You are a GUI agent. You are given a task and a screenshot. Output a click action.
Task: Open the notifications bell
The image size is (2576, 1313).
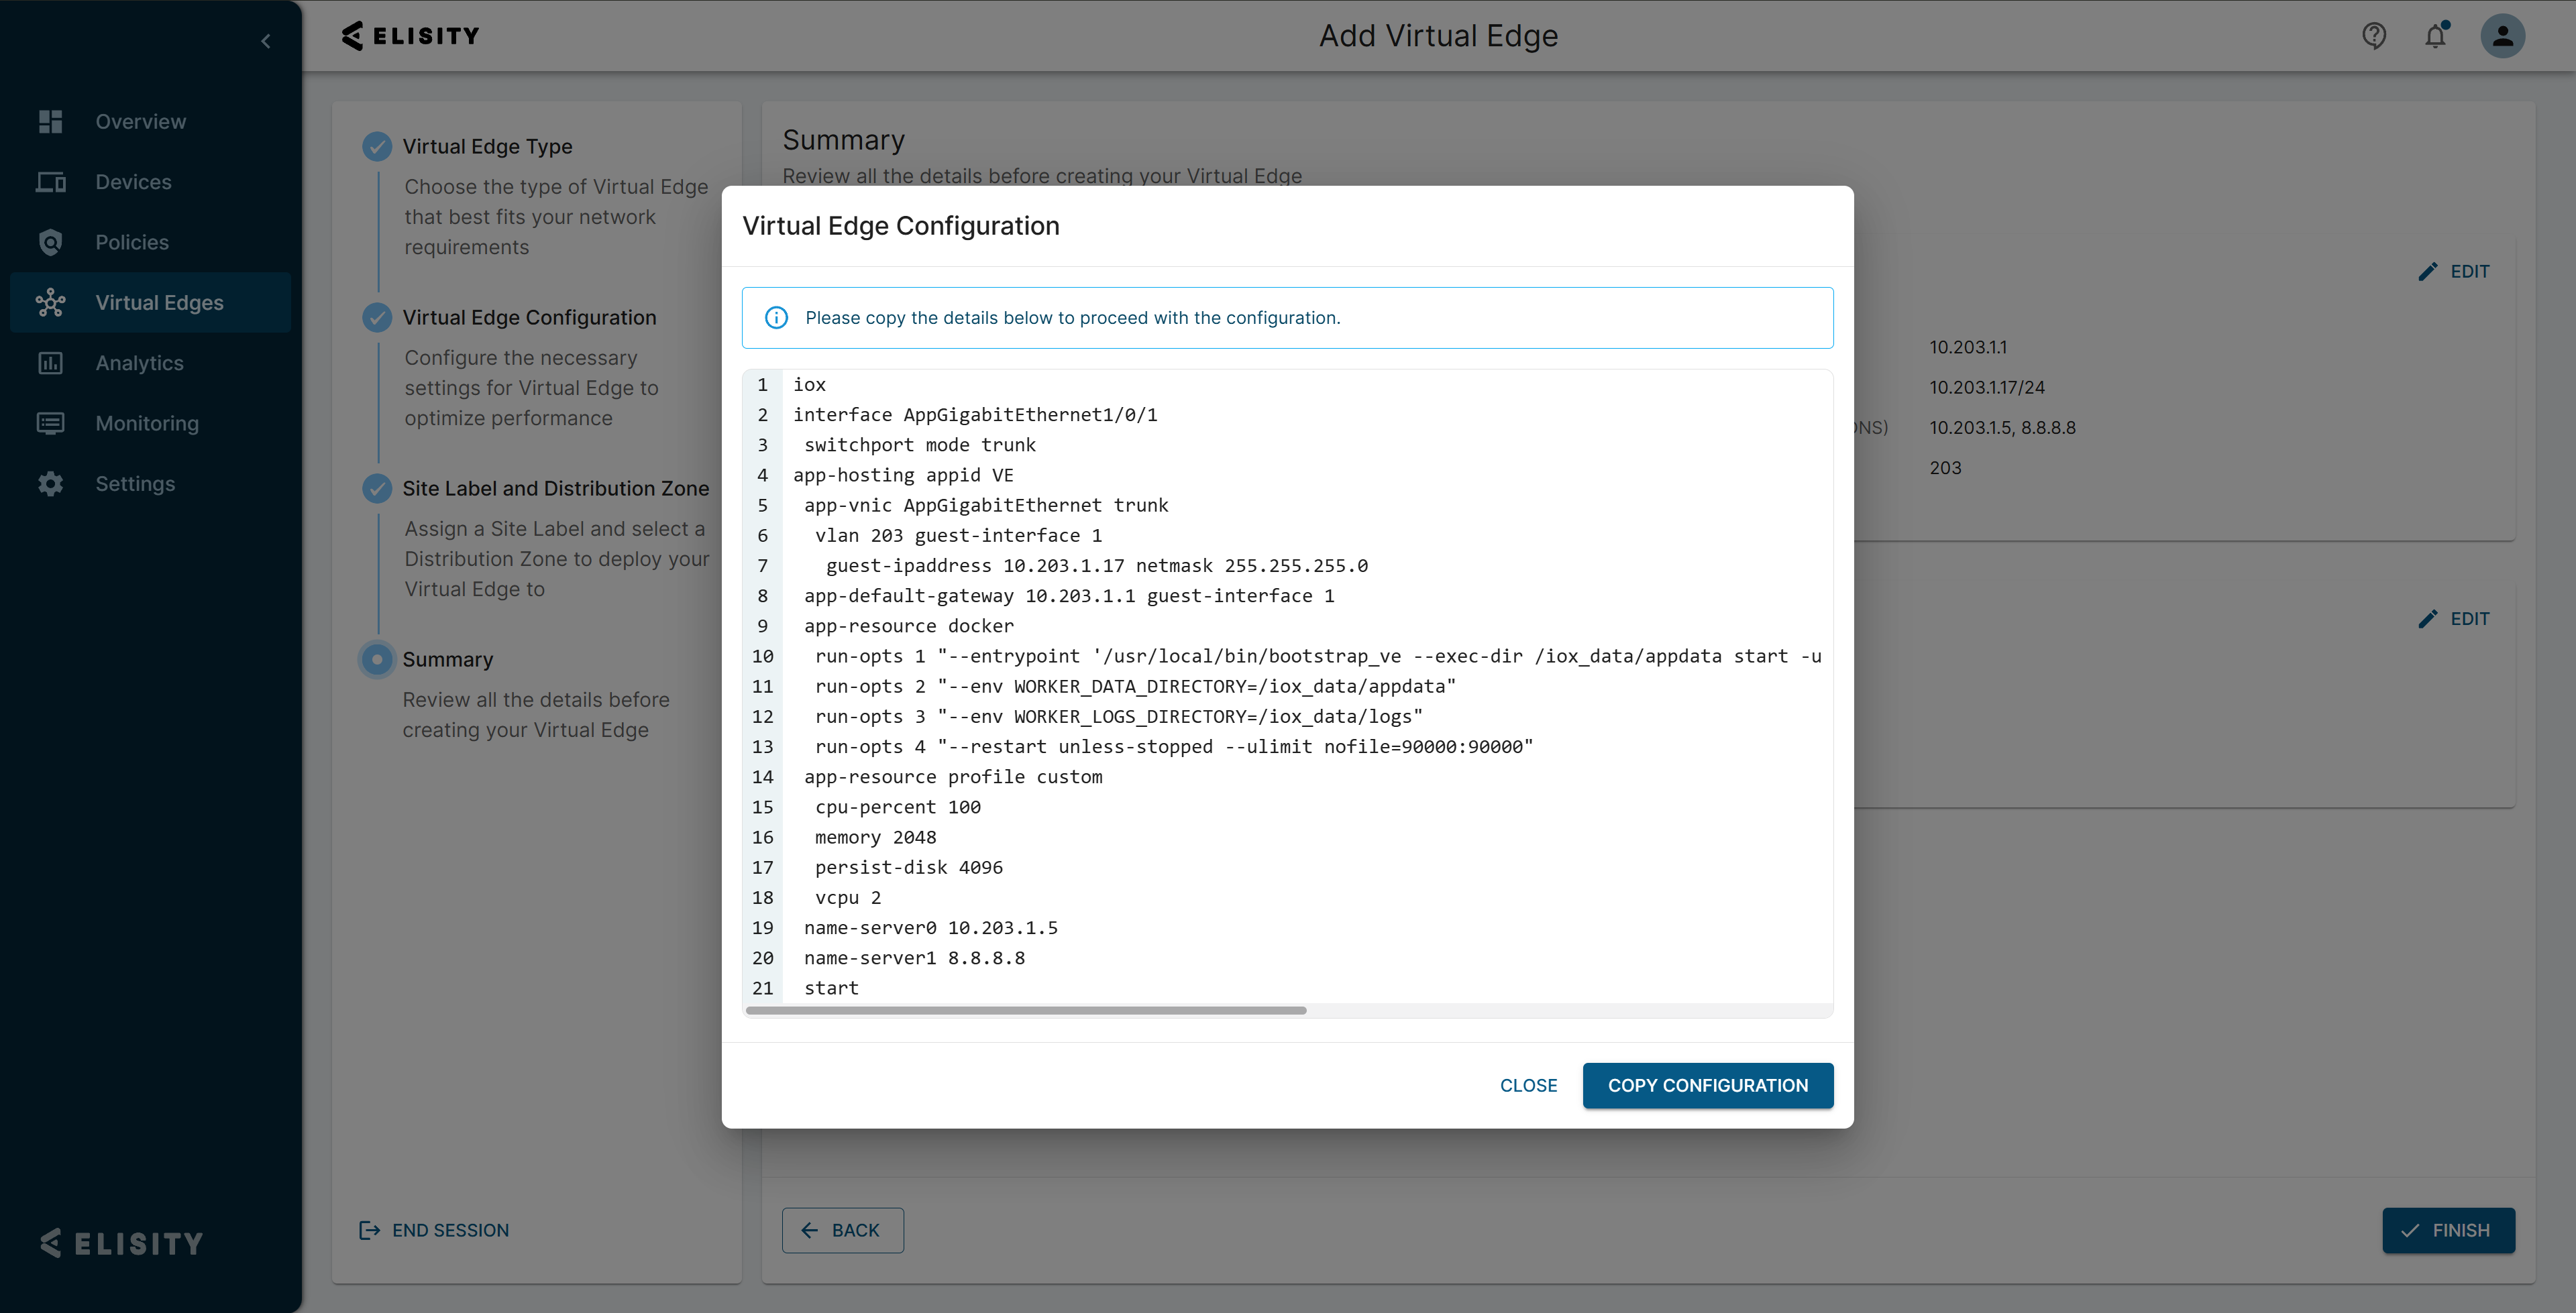[x=2436, y=36]
